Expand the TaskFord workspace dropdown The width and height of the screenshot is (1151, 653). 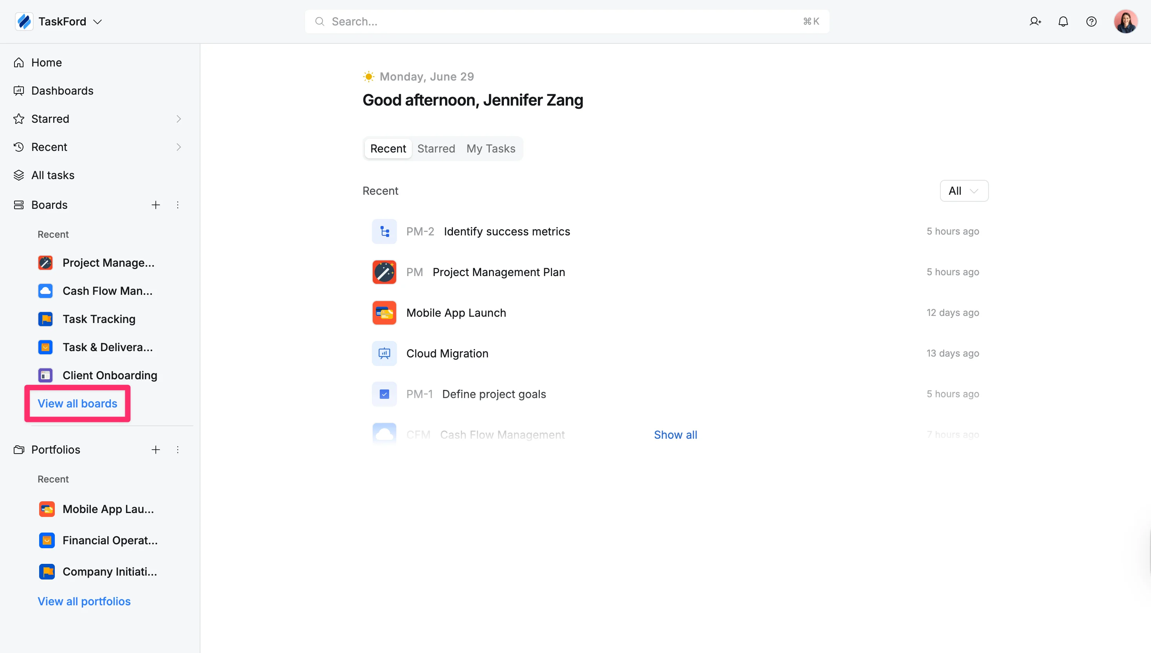point(97,22)
